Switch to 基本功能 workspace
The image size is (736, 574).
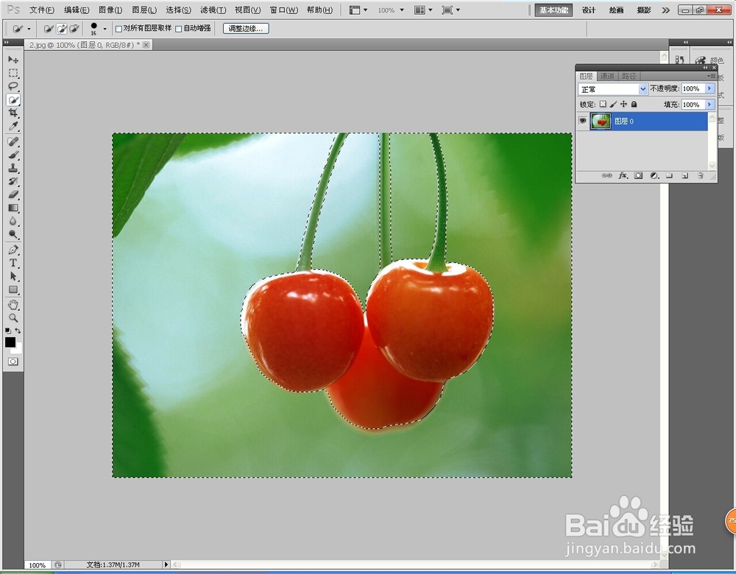click(553, 10)
